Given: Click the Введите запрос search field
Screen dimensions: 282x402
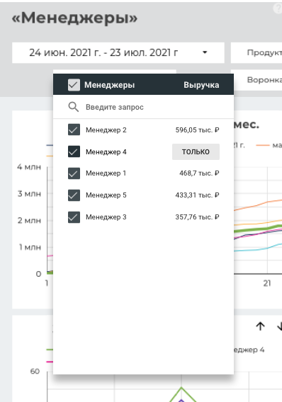Looking at the screenshot, I should click(143, 107).
